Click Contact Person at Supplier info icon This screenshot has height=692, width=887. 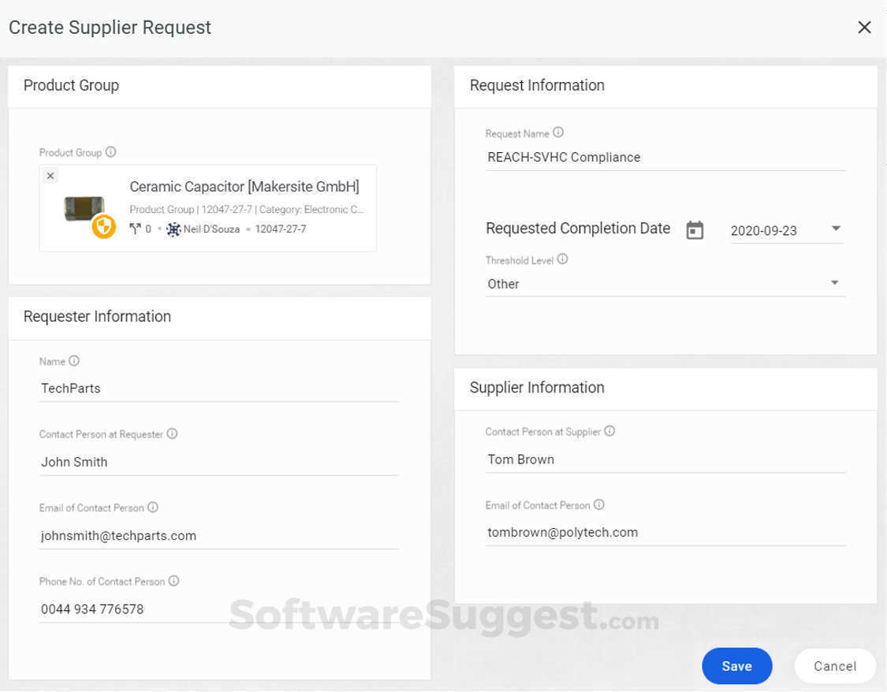[609, 431]
